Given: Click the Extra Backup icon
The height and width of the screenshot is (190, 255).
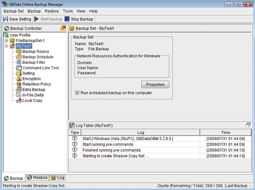Looking at the screenshot, I should point(19,89).
